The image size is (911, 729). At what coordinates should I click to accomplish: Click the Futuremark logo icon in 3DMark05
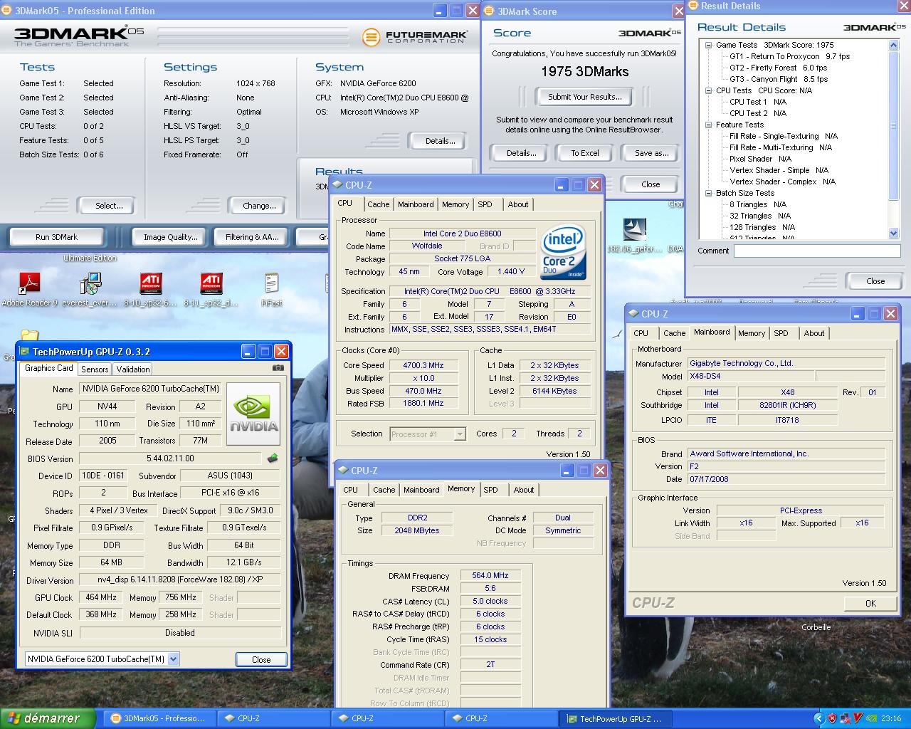click(x=371, y=36)
